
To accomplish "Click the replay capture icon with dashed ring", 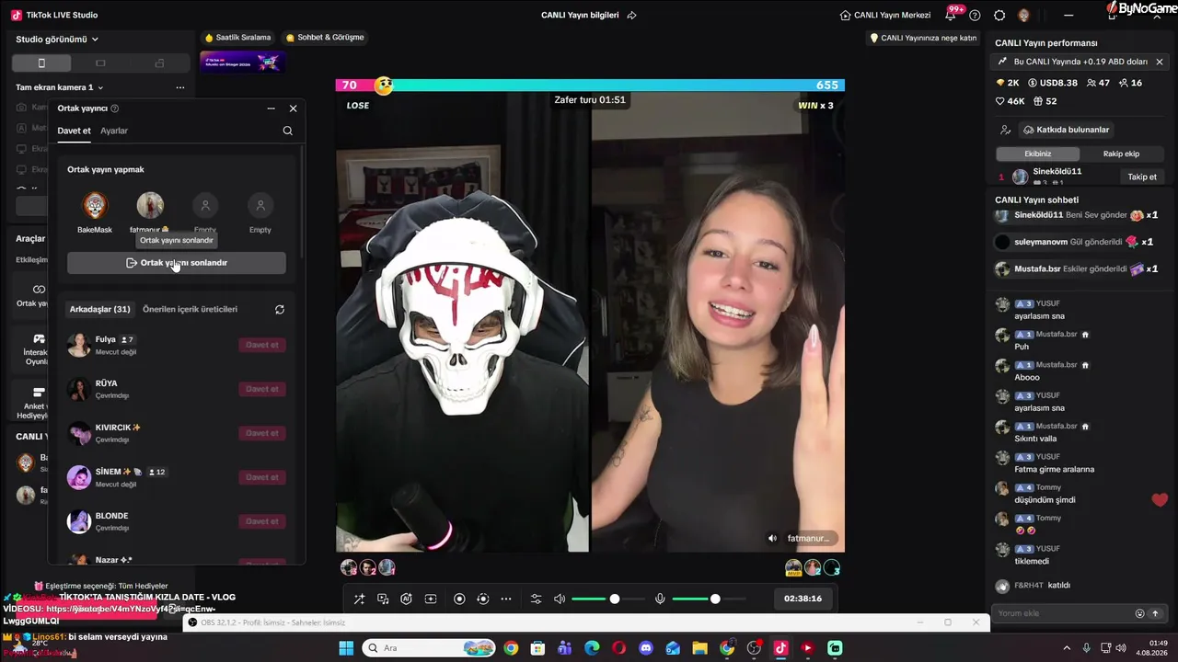I will click(482, 599).
